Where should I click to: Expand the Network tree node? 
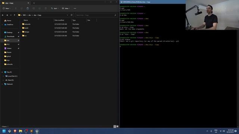pos(2,84)
